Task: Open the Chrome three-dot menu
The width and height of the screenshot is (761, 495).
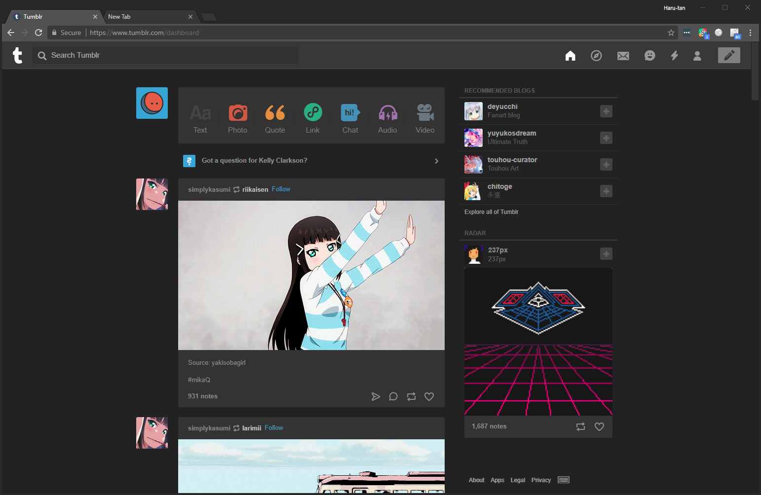Action: 750,33
